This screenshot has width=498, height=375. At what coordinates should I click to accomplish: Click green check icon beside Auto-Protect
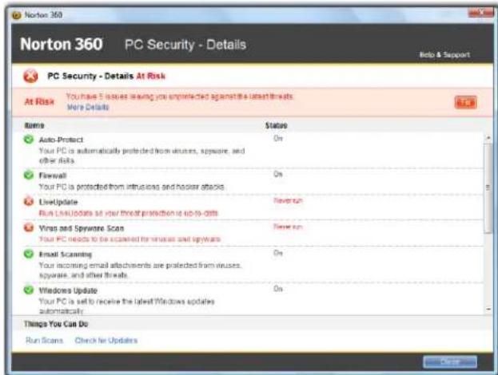pos(29,139)
